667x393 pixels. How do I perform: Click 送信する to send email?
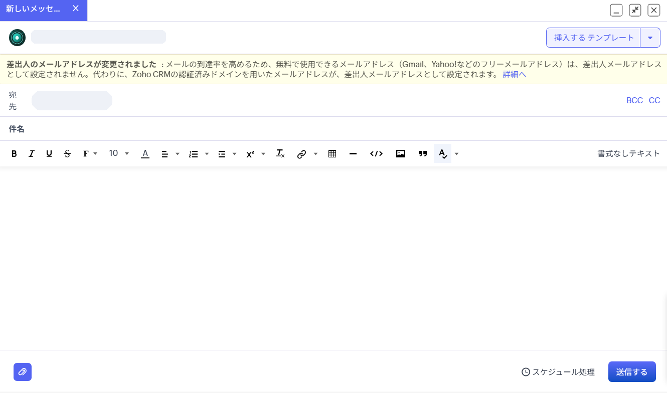click(x=632, y=372)
